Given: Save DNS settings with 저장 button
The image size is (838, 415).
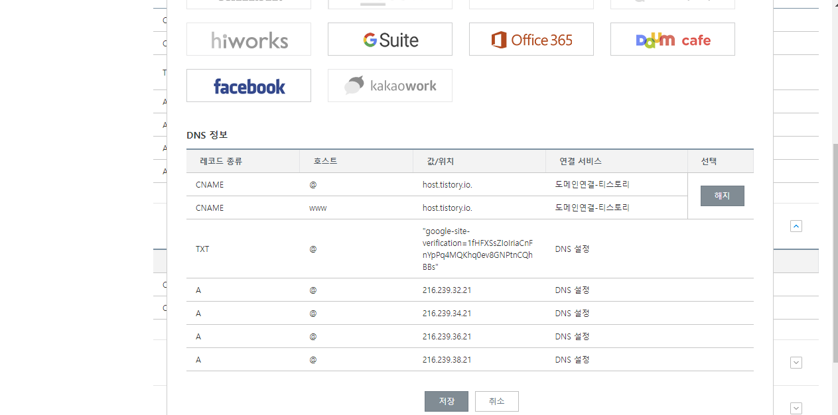Looking at the screenshot, I should (447, 402).
